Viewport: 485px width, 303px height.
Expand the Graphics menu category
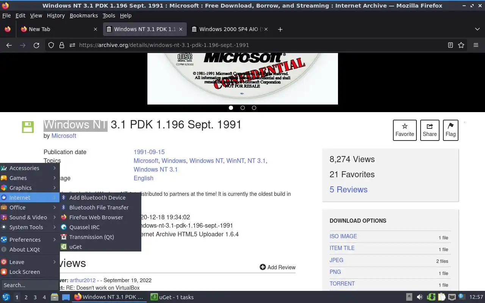pos(30,188)
